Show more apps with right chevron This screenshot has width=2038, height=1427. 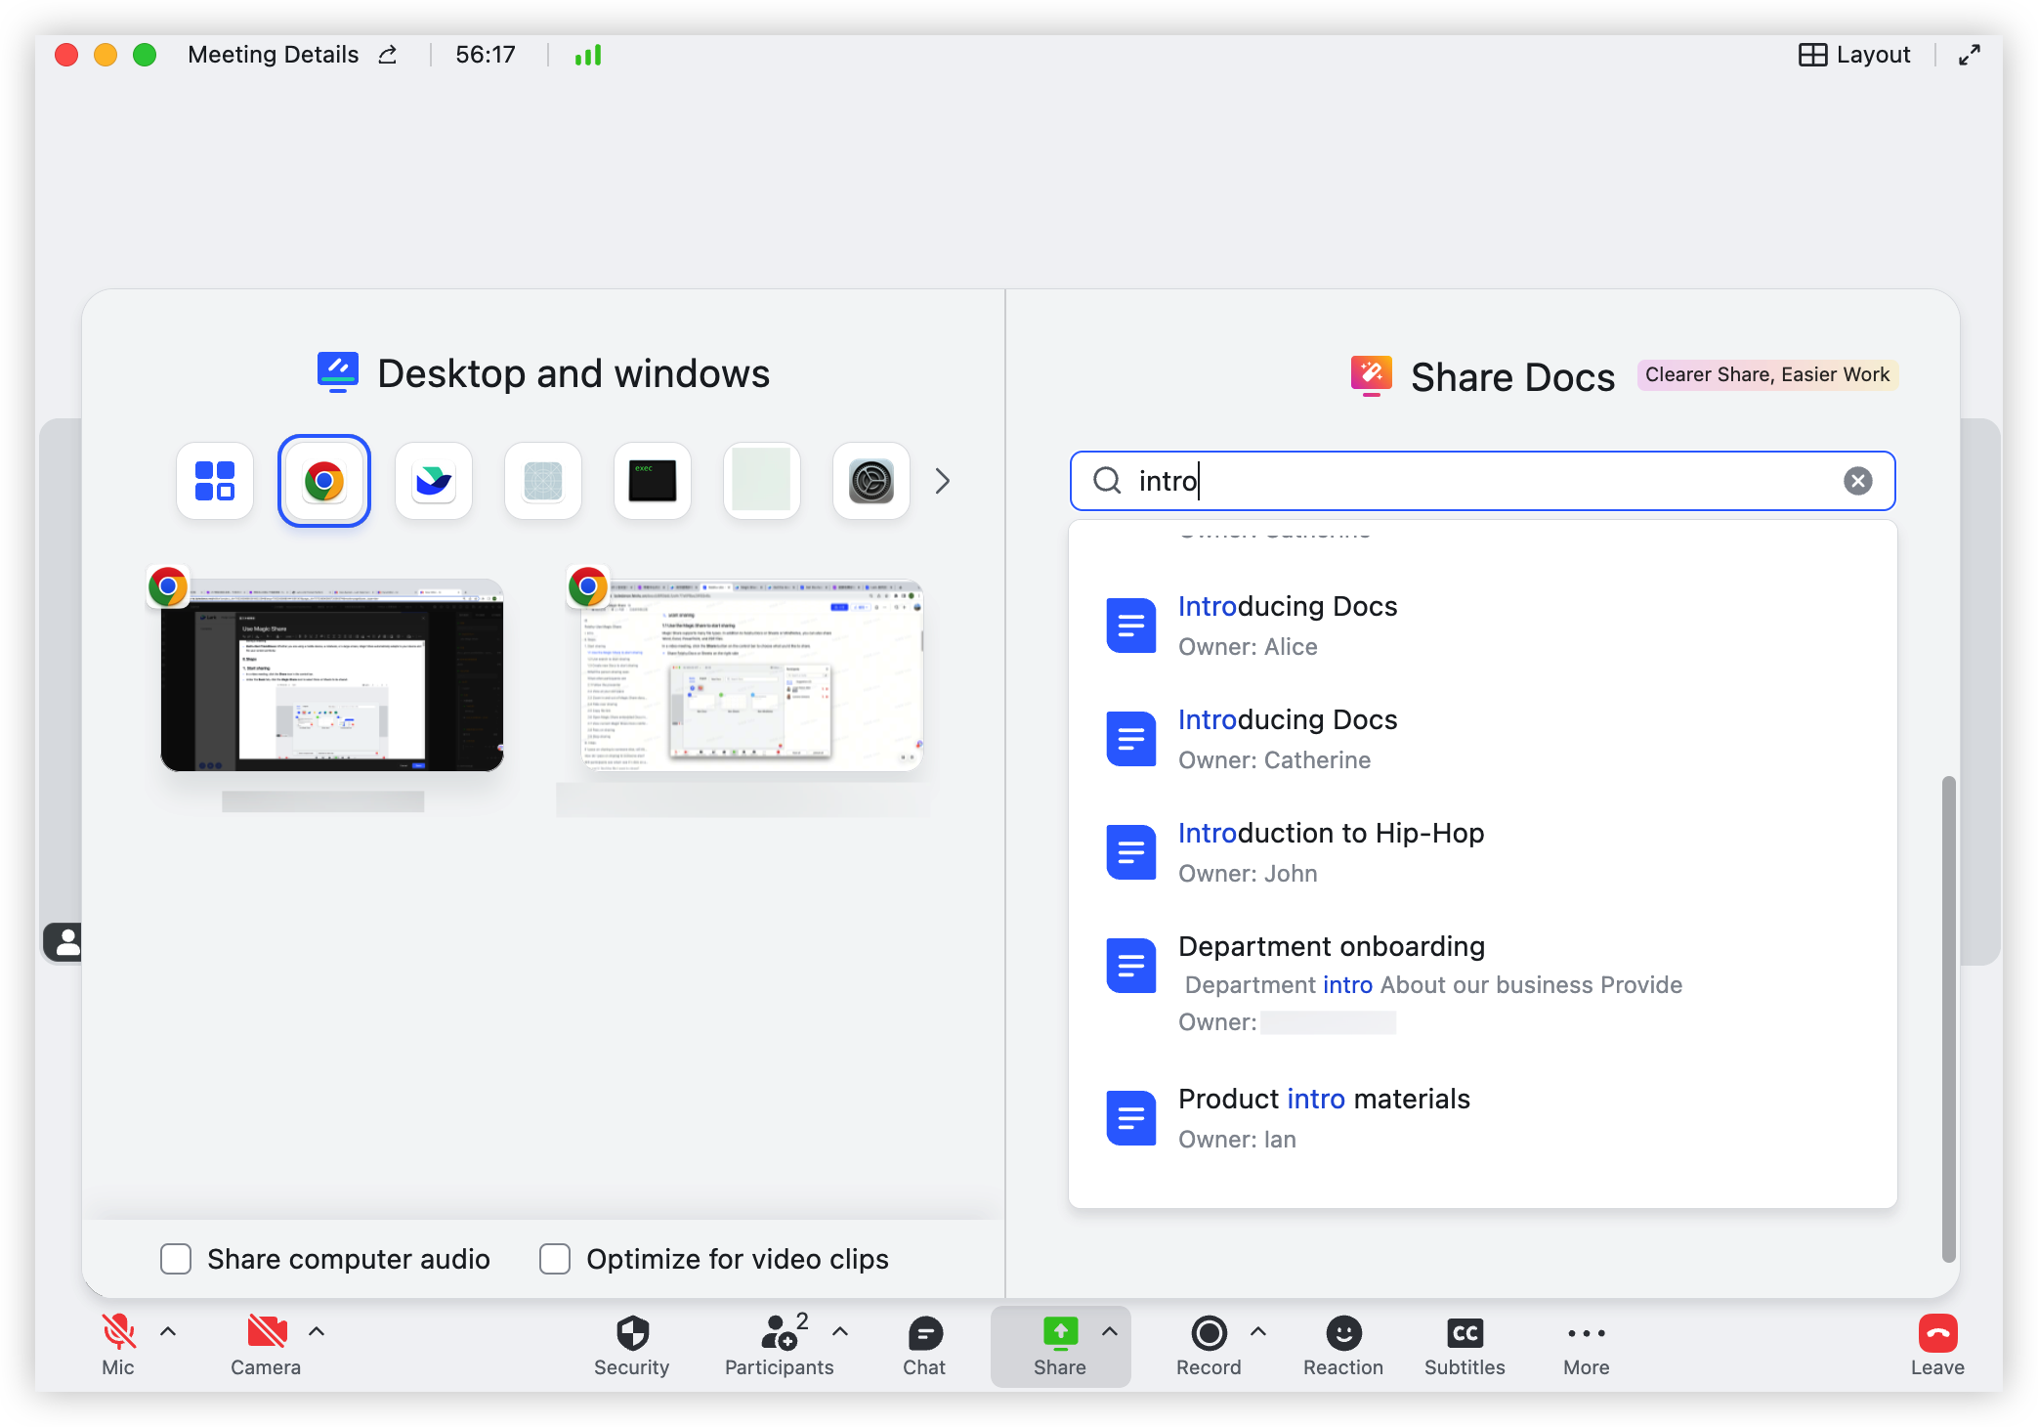(942, 481)
